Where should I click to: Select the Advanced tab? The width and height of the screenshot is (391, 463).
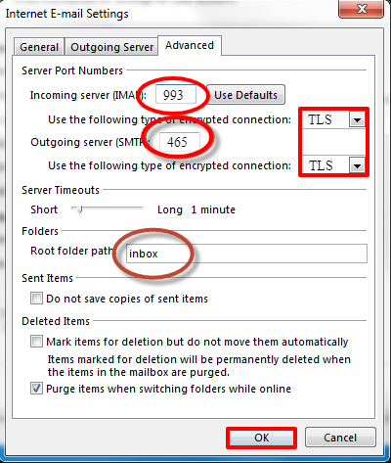190,45
